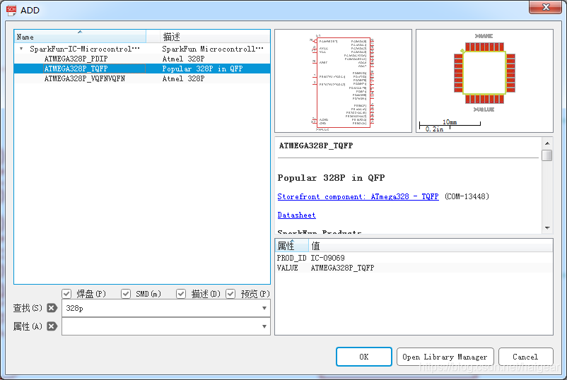This screenshot has height=380, width=567.
Task: Open the search history dropdown arrow
Action: [264, 309]
